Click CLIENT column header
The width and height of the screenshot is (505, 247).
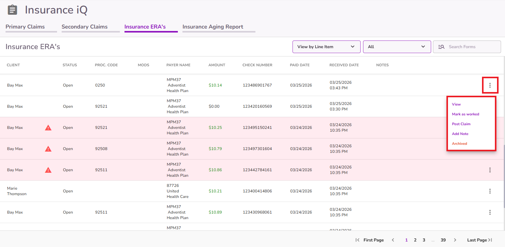click(13, 65)
